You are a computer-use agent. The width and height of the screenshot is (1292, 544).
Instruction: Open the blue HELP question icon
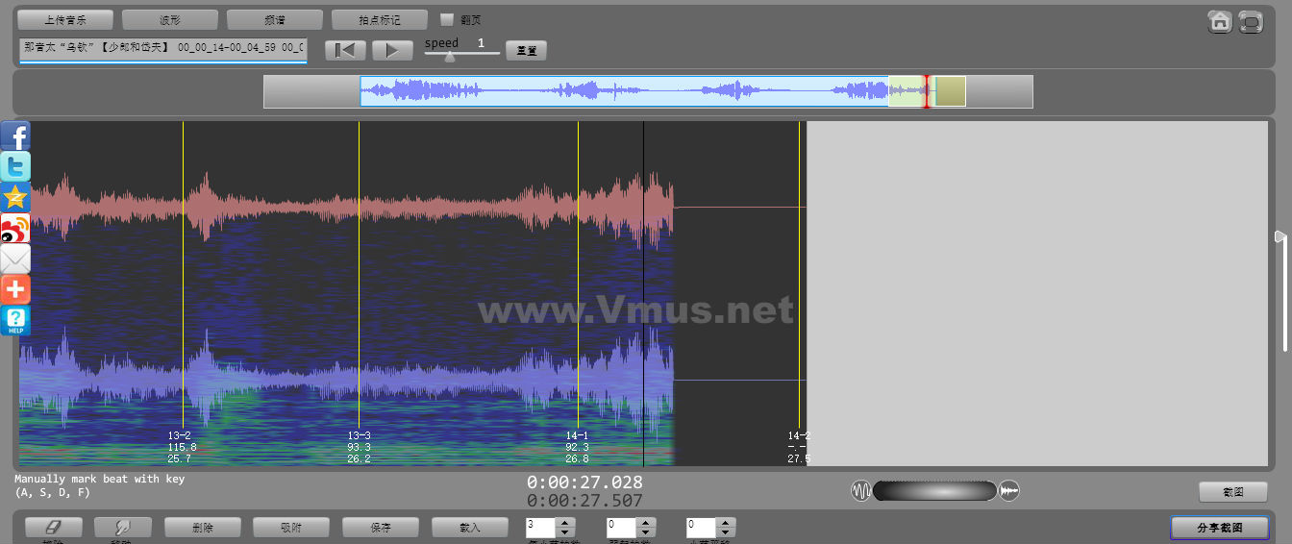(x=15, y=320)
